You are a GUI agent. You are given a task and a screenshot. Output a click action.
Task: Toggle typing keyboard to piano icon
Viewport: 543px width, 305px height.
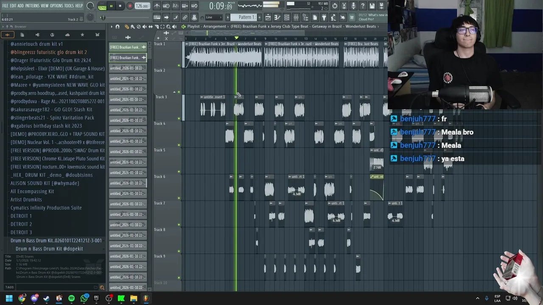coord(157,17)
